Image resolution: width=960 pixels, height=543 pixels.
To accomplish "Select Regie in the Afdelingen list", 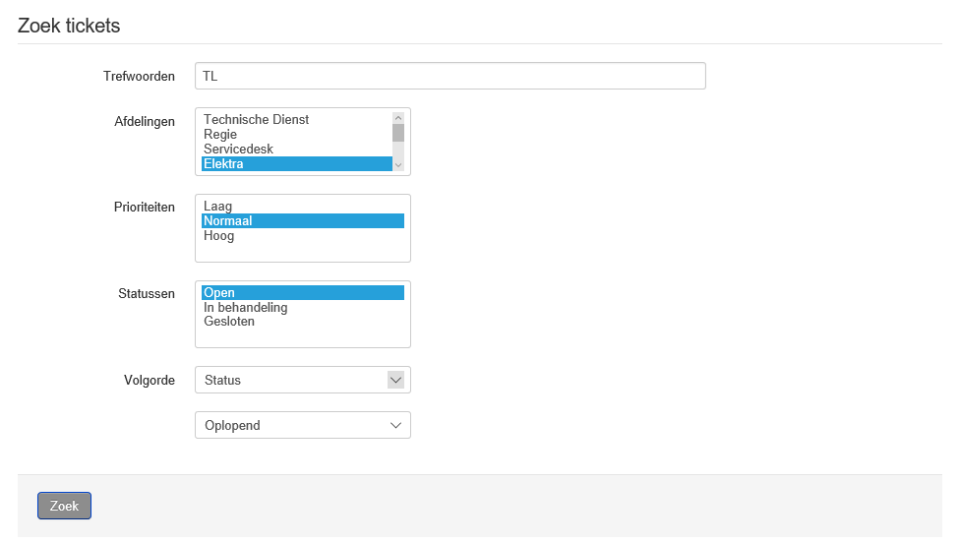I will 297,134.
